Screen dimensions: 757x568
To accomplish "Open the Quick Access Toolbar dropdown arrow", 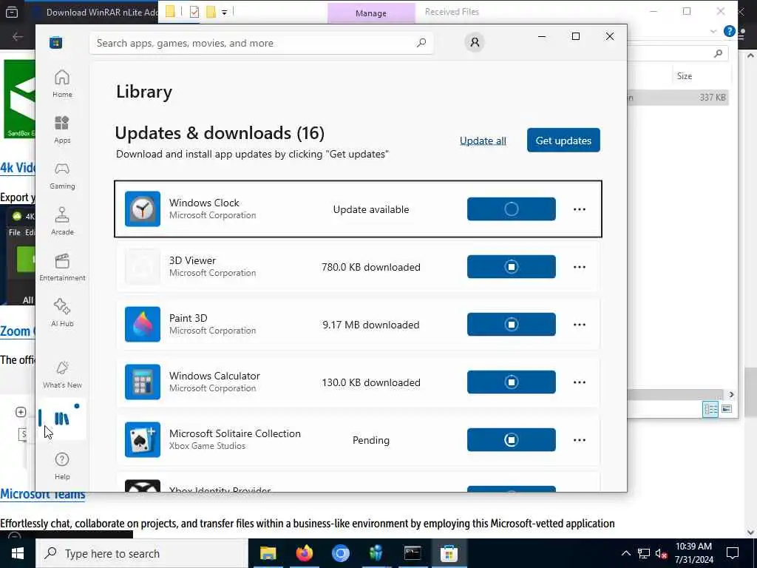I will click(x=225, y=12).
